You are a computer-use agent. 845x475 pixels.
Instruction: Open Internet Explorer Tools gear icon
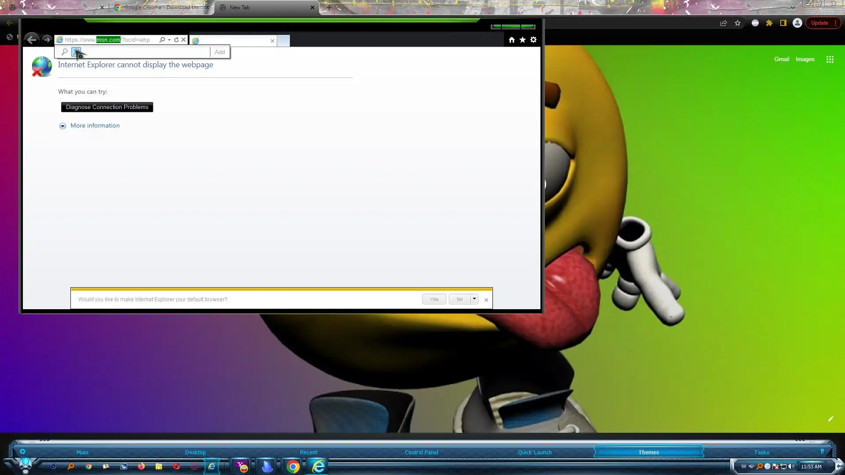(x=533, y=40)
